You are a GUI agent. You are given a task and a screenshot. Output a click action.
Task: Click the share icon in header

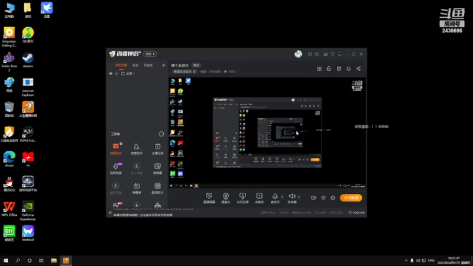pyautogui.click(x=358, y=69)
